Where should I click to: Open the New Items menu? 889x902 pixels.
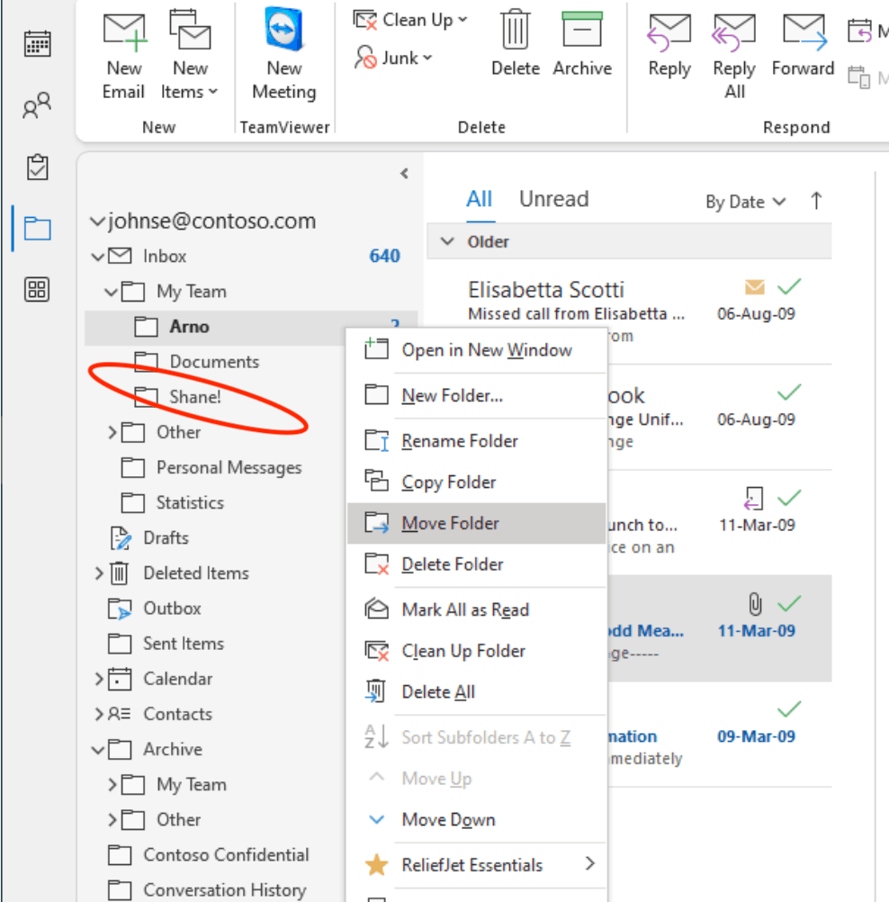189,56
